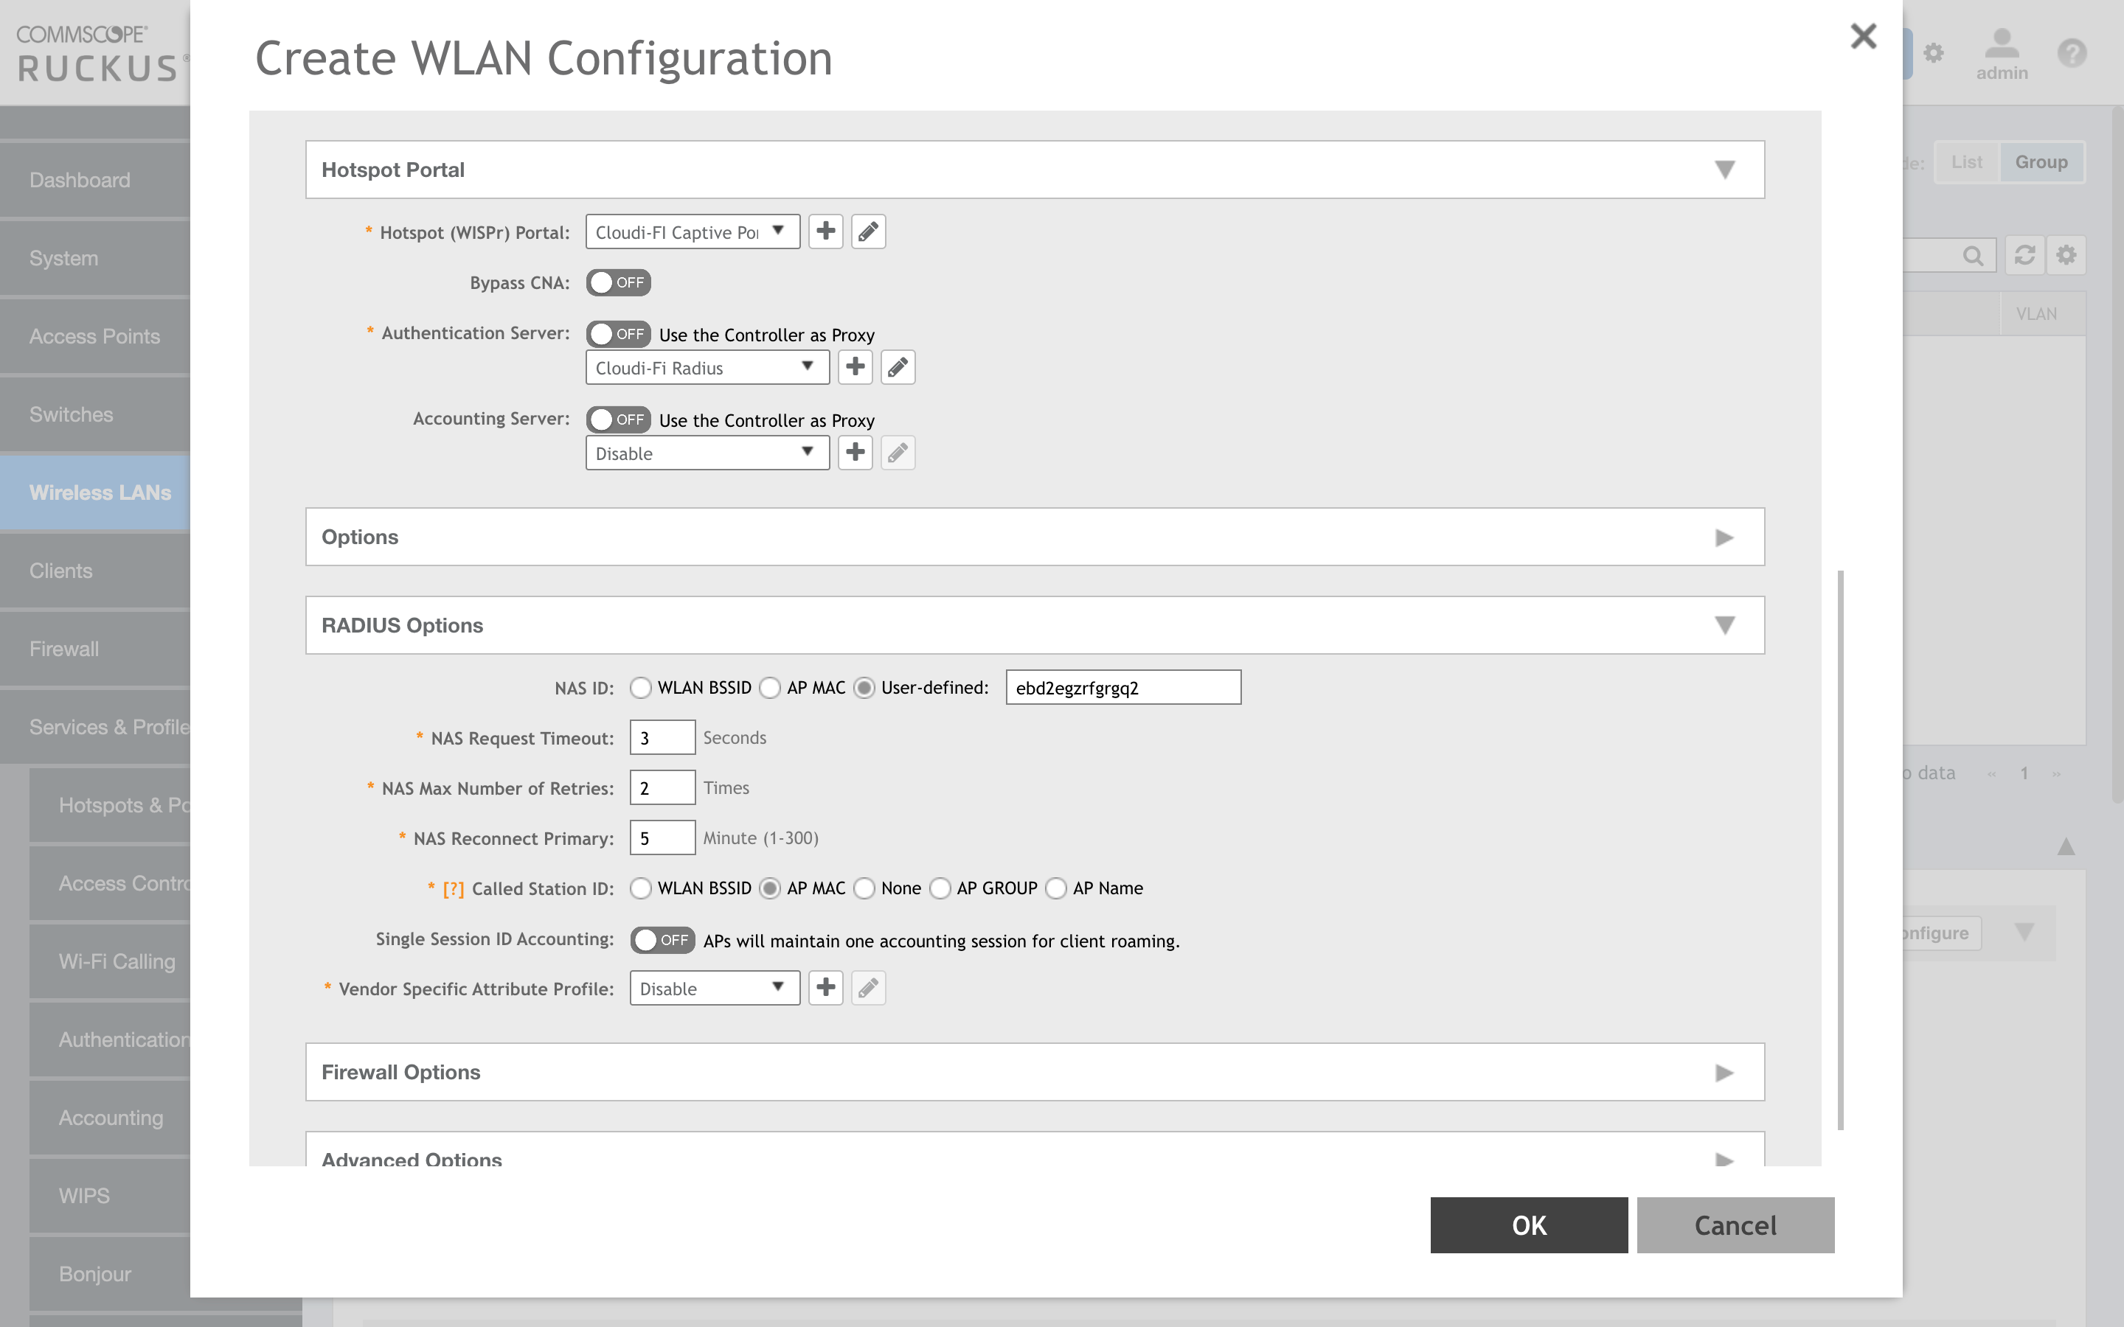Screen dimensions: 2124x1327
Task: Enable Use the Controller as Proxy for Authentication
Action: point(618,333)
